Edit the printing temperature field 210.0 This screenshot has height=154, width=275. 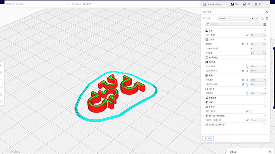(x=258, y=80)
